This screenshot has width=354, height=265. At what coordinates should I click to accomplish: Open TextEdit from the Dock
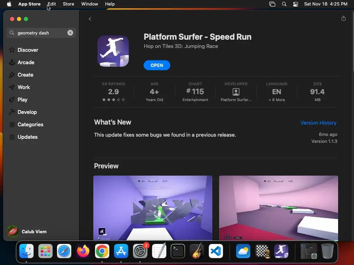159,251
